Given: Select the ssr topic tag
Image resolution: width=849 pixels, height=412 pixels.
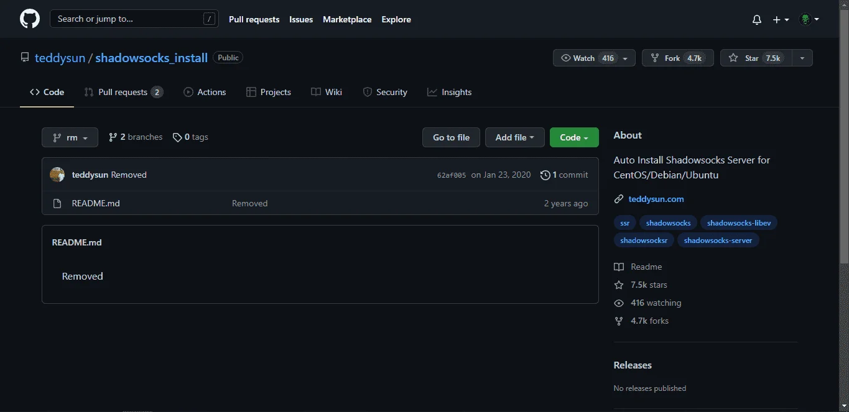Looking at the screenshot, I should [625, 223].
